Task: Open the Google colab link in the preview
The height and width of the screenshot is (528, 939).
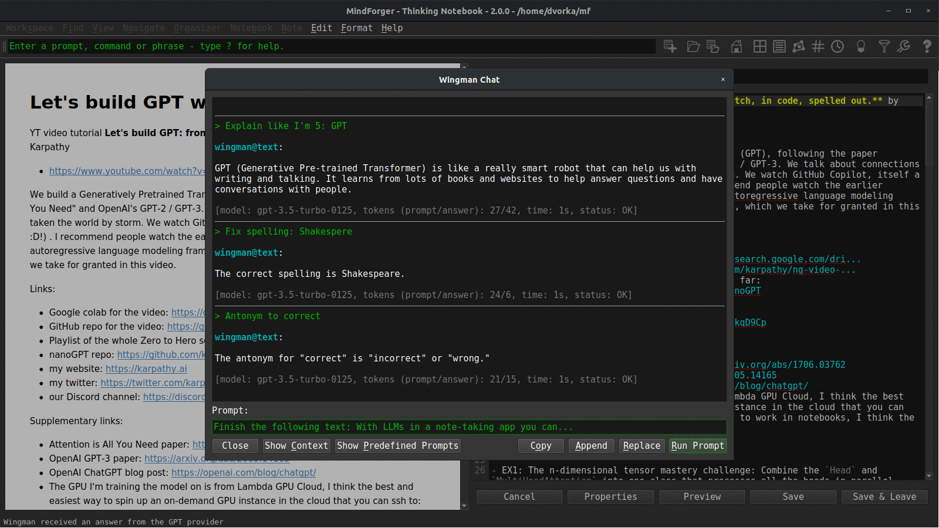Action: [x=188, y=312]
